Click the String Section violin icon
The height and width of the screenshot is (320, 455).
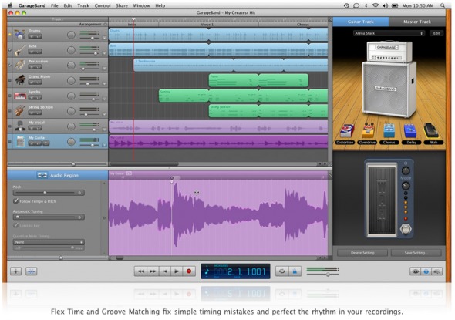click(20, 110)
